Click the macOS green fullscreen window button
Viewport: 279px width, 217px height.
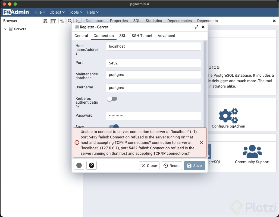pos(15,4)
